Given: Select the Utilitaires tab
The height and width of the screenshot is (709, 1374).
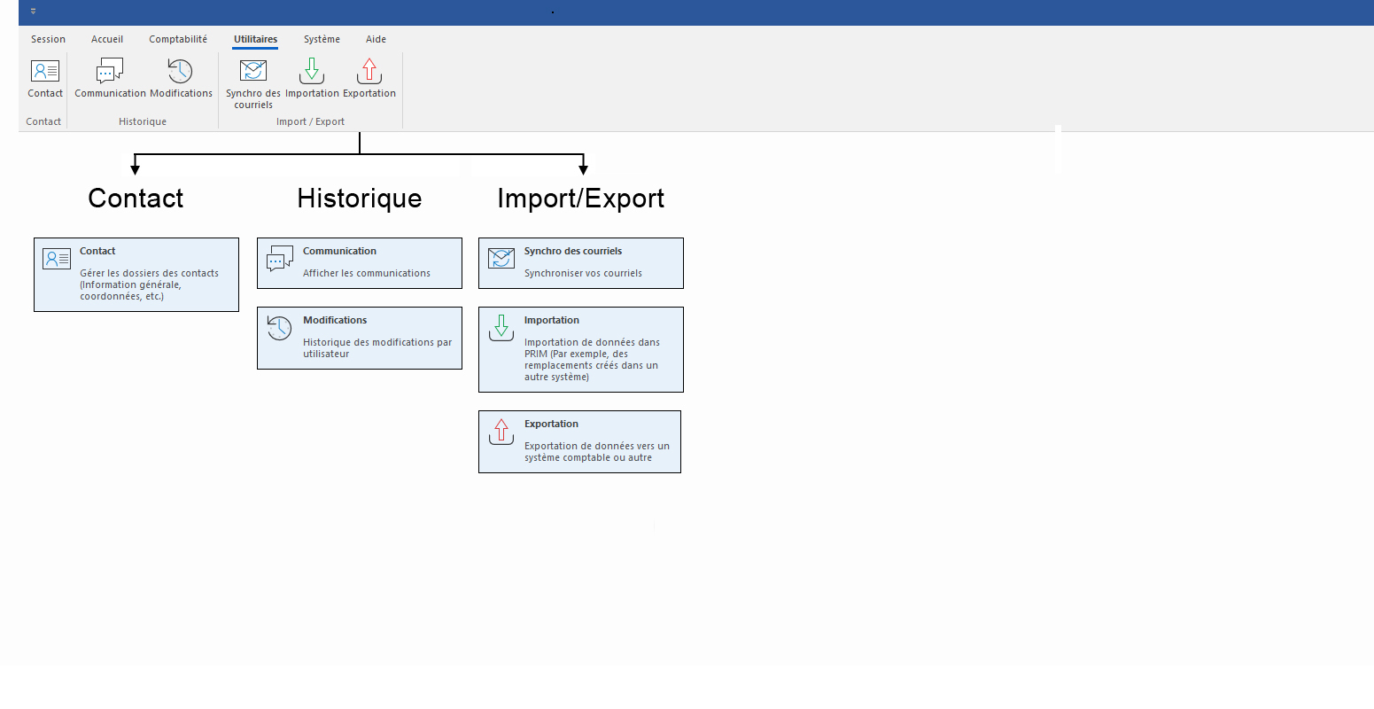Looking at the screenshot, I should pyautogui.click(x=255, y=39).
